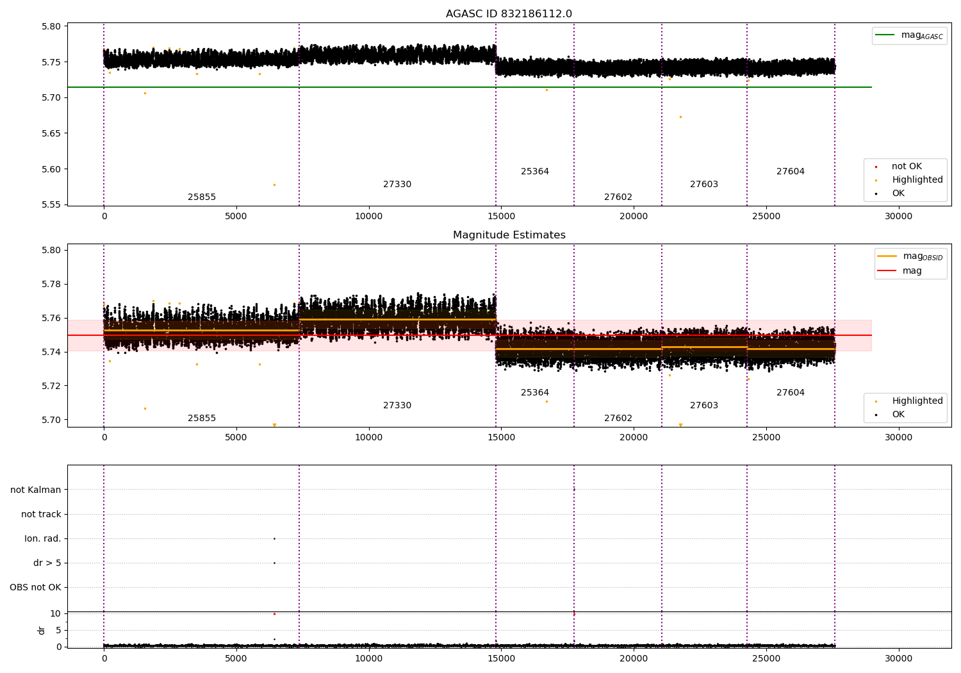The image size is (961, 673).
Task: Click the orange mag OBSID segment for 27330
Action: point(397,319)
